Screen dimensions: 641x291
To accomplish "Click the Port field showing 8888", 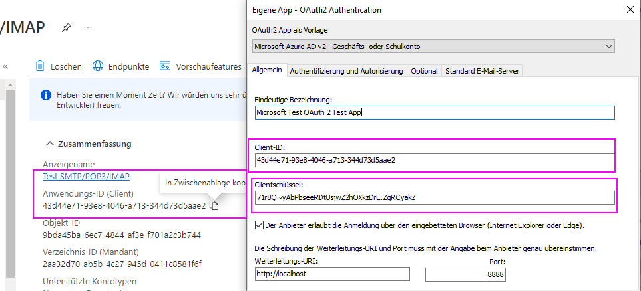I will tap(465, 274).
